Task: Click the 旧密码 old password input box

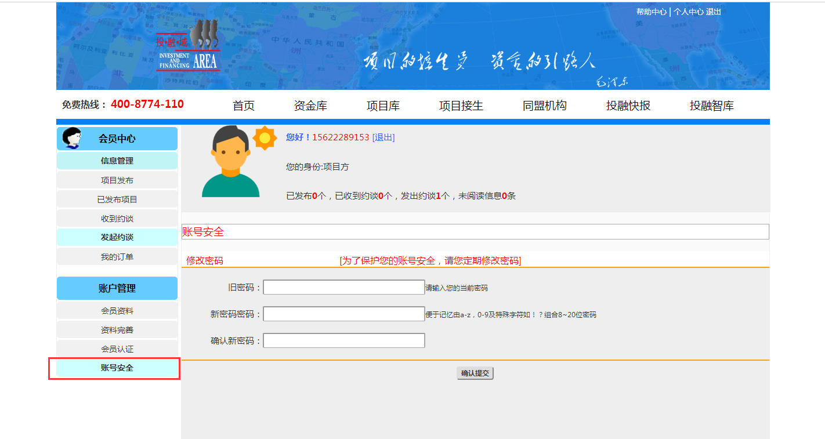Action: pyautogui.click(x=343, y=286)
